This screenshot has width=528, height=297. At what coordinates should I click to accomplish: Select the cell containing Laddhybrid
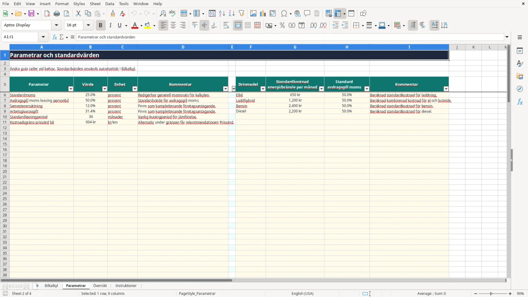click(251, 101)
